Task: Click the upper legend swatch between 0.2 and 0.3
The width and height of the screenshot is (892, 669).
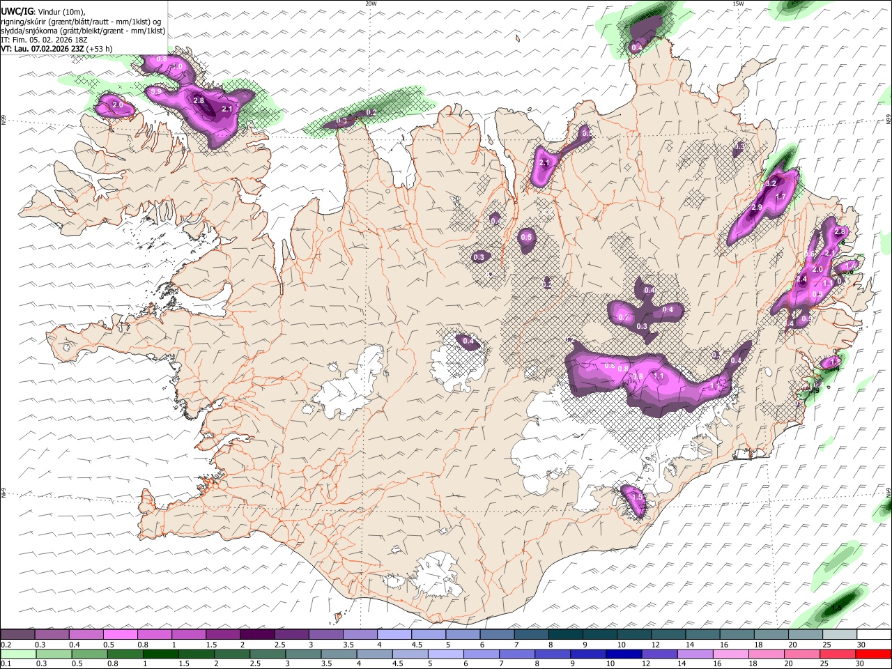Action: tap(18, 635)
